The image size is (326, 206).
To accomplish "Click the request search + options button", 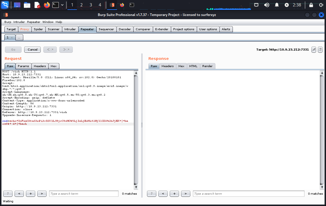I will [x=31, y=194].
